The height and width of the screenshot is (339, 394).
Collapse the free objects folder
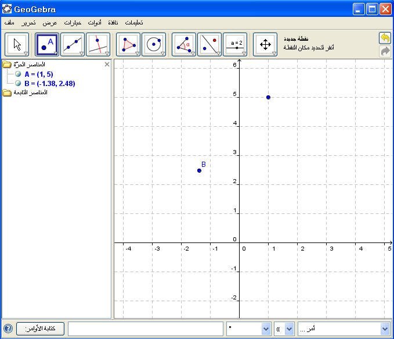click(x=7, y=65)
